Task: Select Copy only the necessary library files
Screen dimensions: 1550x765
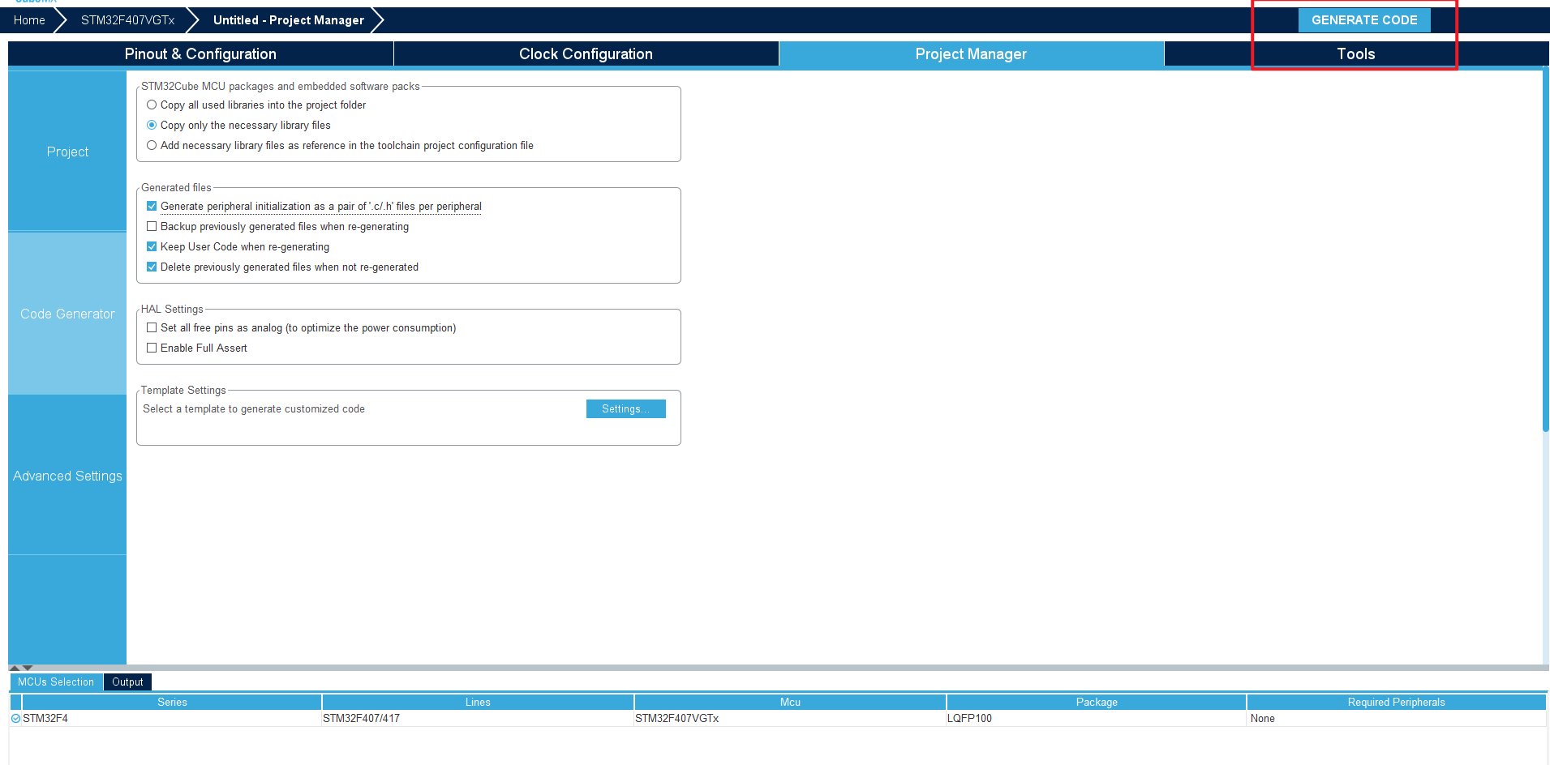Action: (152, 125)
